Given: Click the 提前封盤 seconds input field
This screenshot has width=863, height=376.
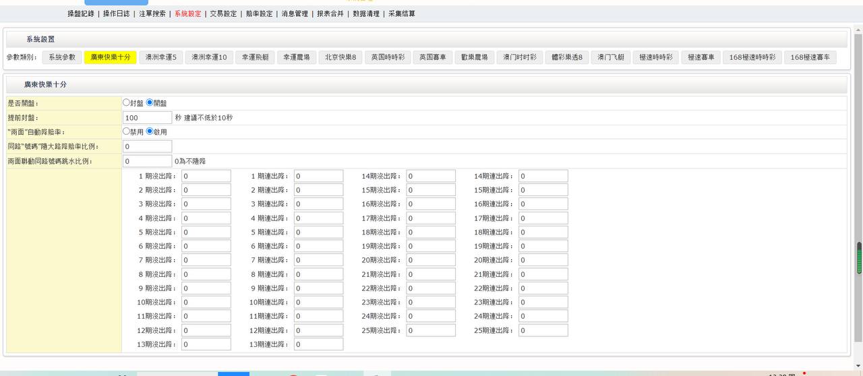Looking at the screenshot, I should tap(147, 118).
